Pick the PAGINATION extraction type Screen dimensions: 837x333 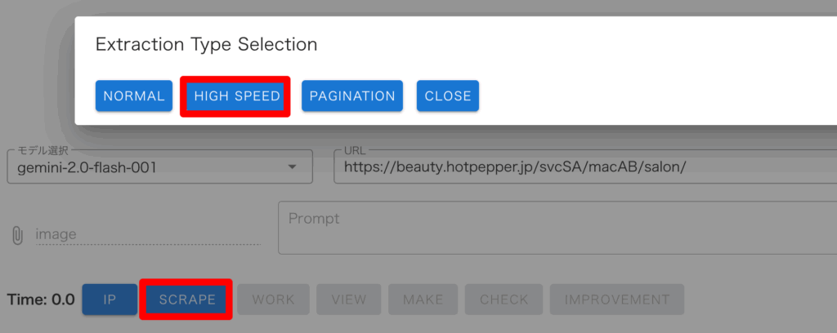pyautogui.click(x=352, y=96)
